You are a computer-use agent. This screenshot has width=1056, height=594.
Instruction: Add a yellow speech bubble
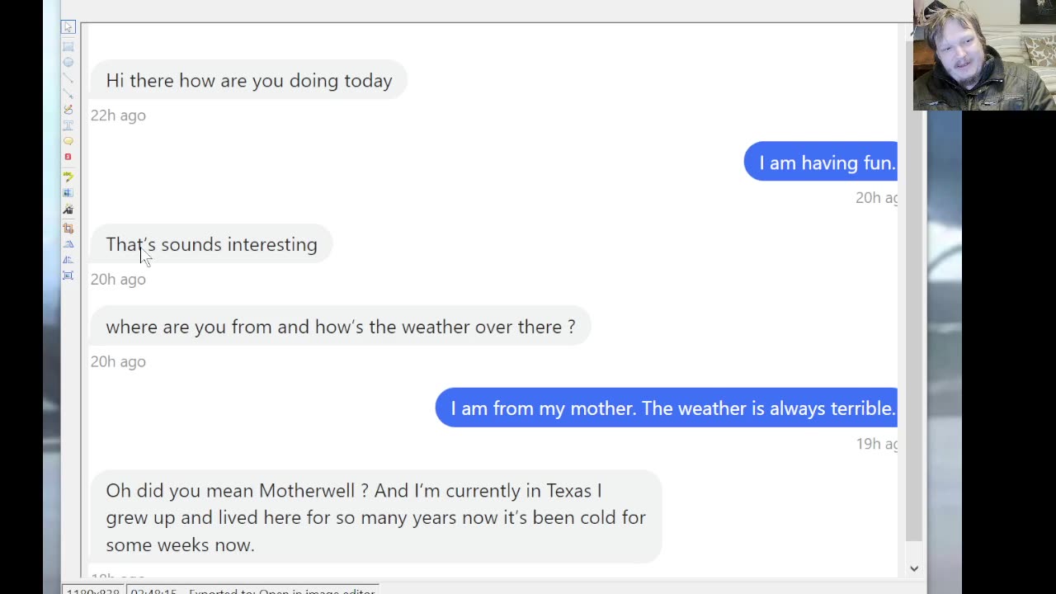[x=68, y=141]
